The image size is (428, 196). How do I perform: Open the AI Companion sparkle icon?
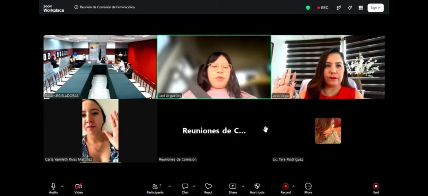click(350, 8)
